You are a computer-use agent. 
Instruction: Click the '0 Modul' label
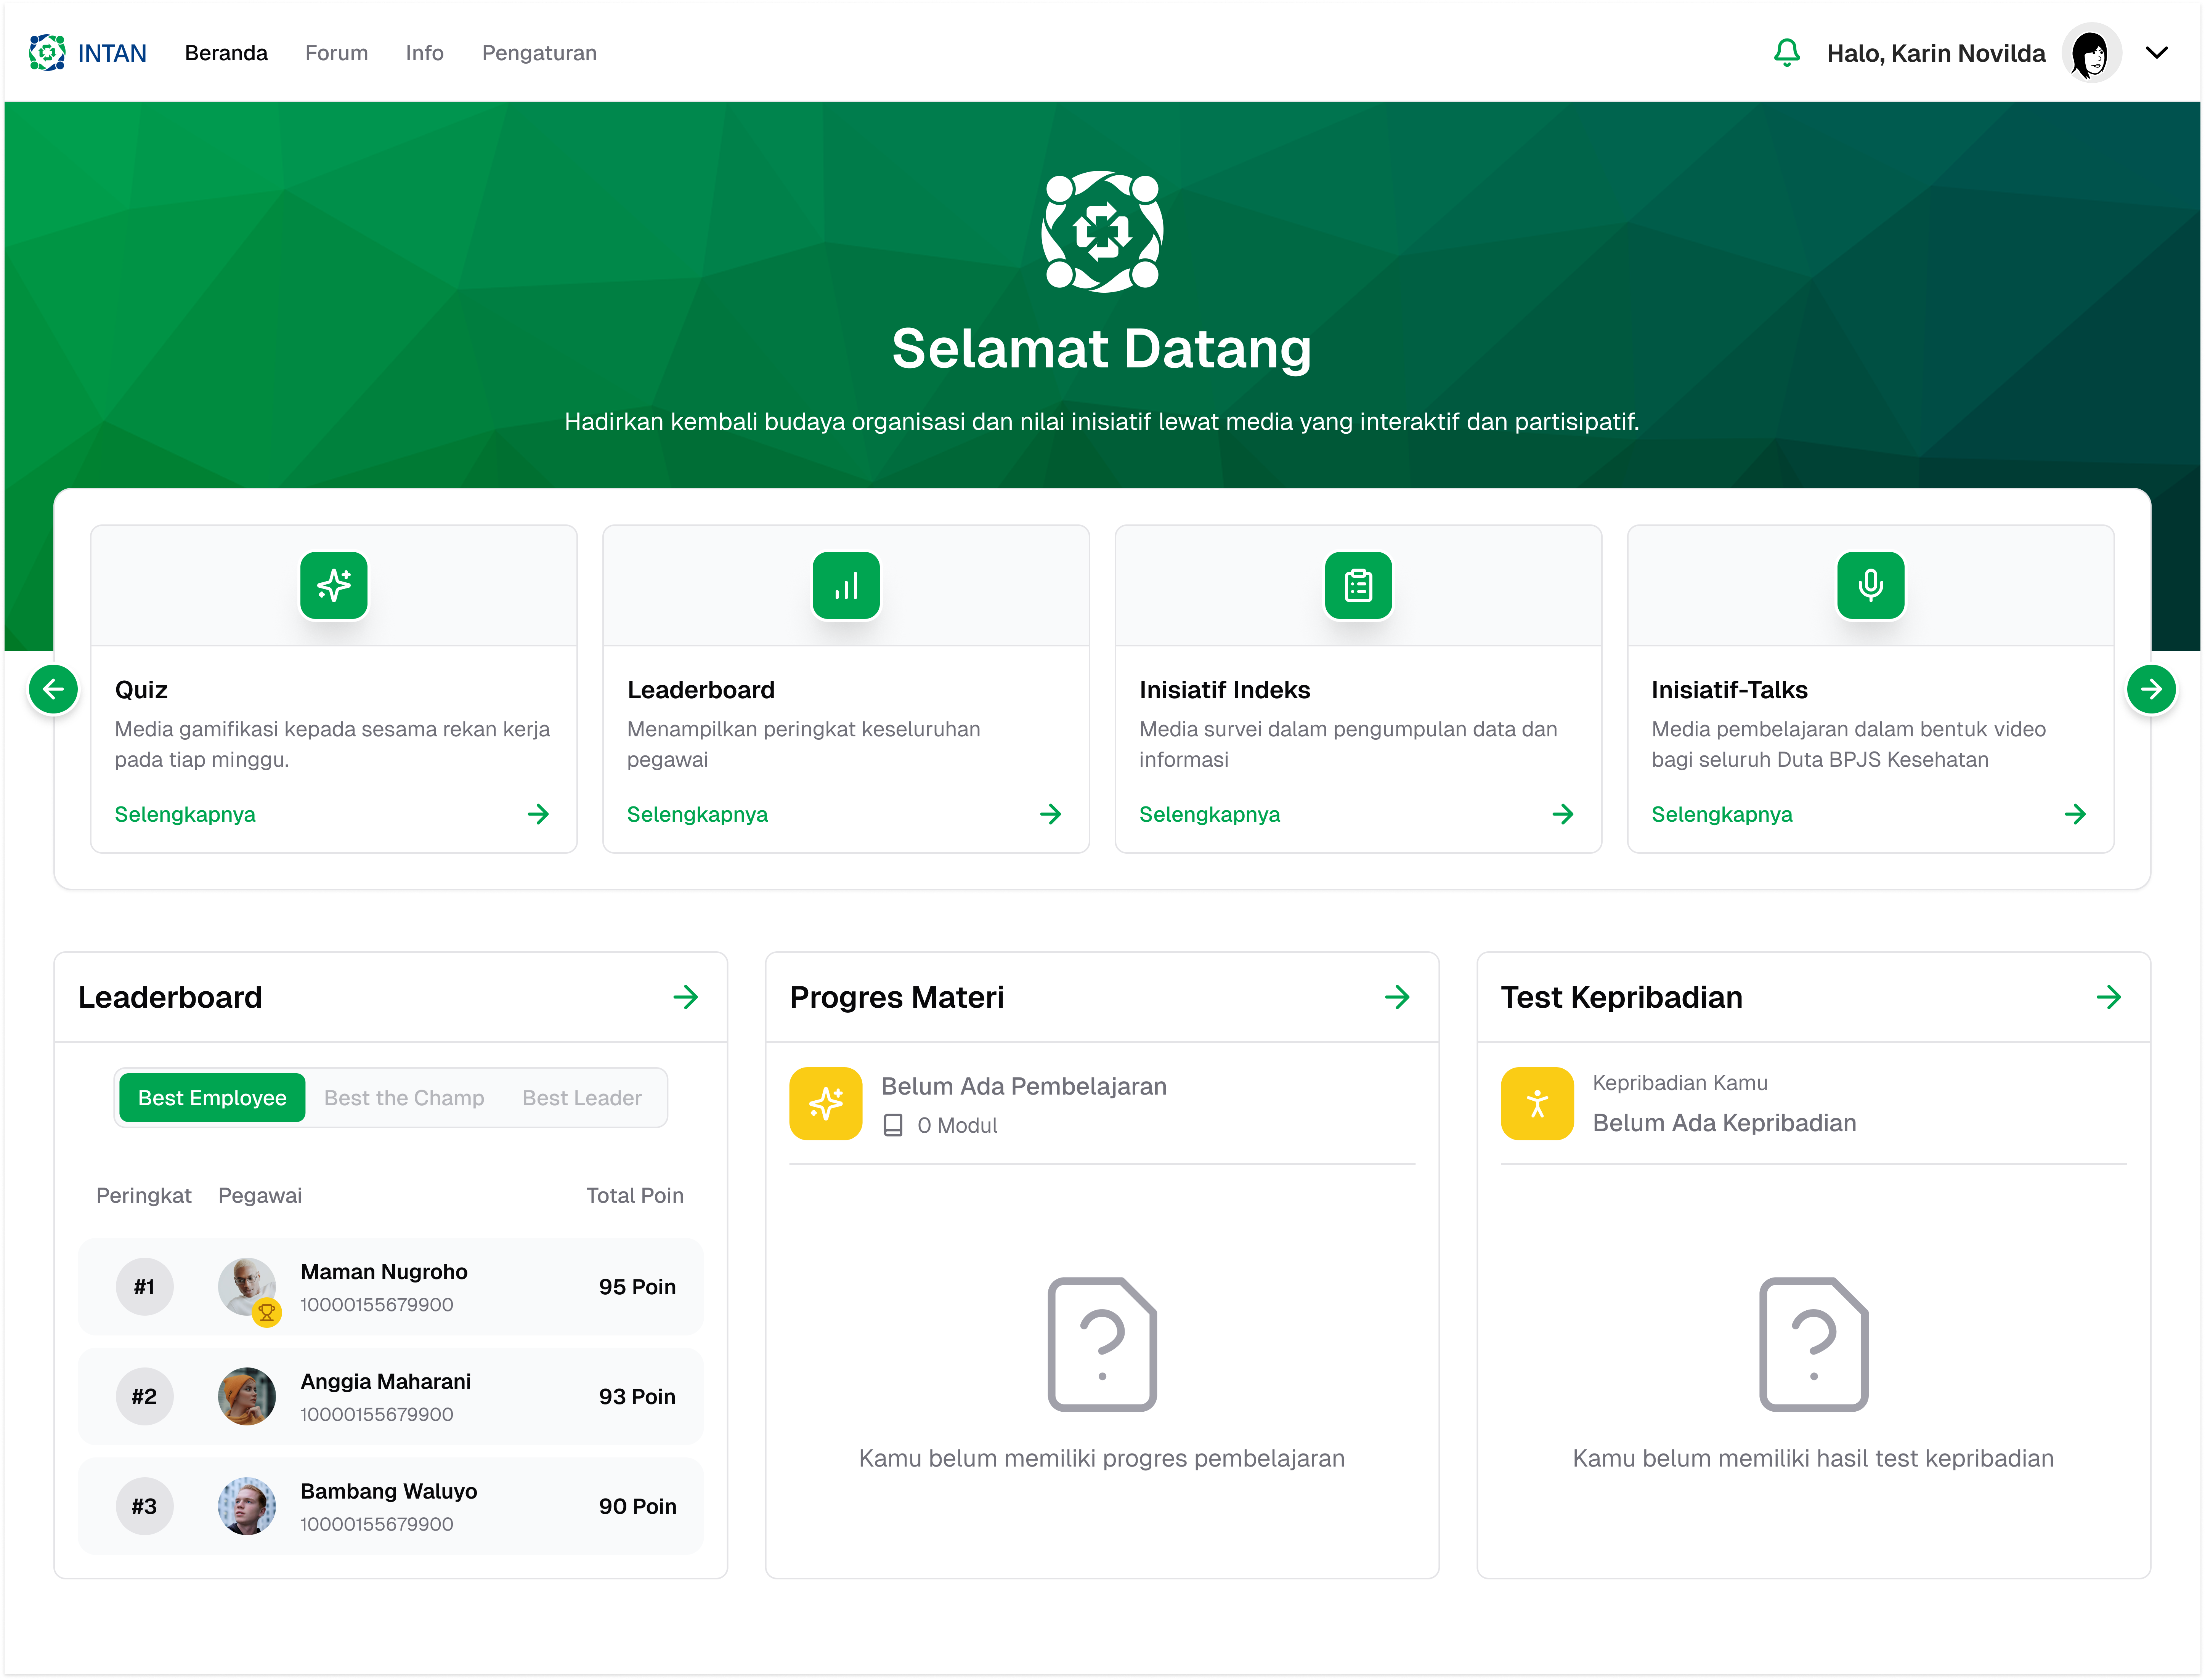point(956,1126)
